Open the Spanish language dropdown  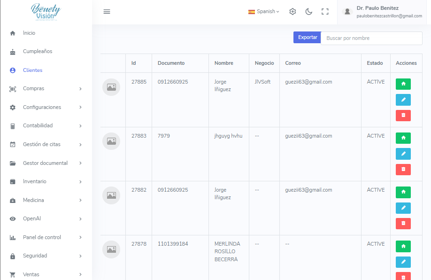click(263, 12)
